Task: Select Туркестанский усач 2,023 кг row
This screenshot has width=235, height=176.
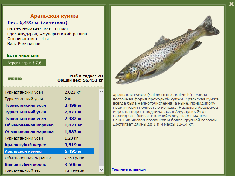Action: 49,92
